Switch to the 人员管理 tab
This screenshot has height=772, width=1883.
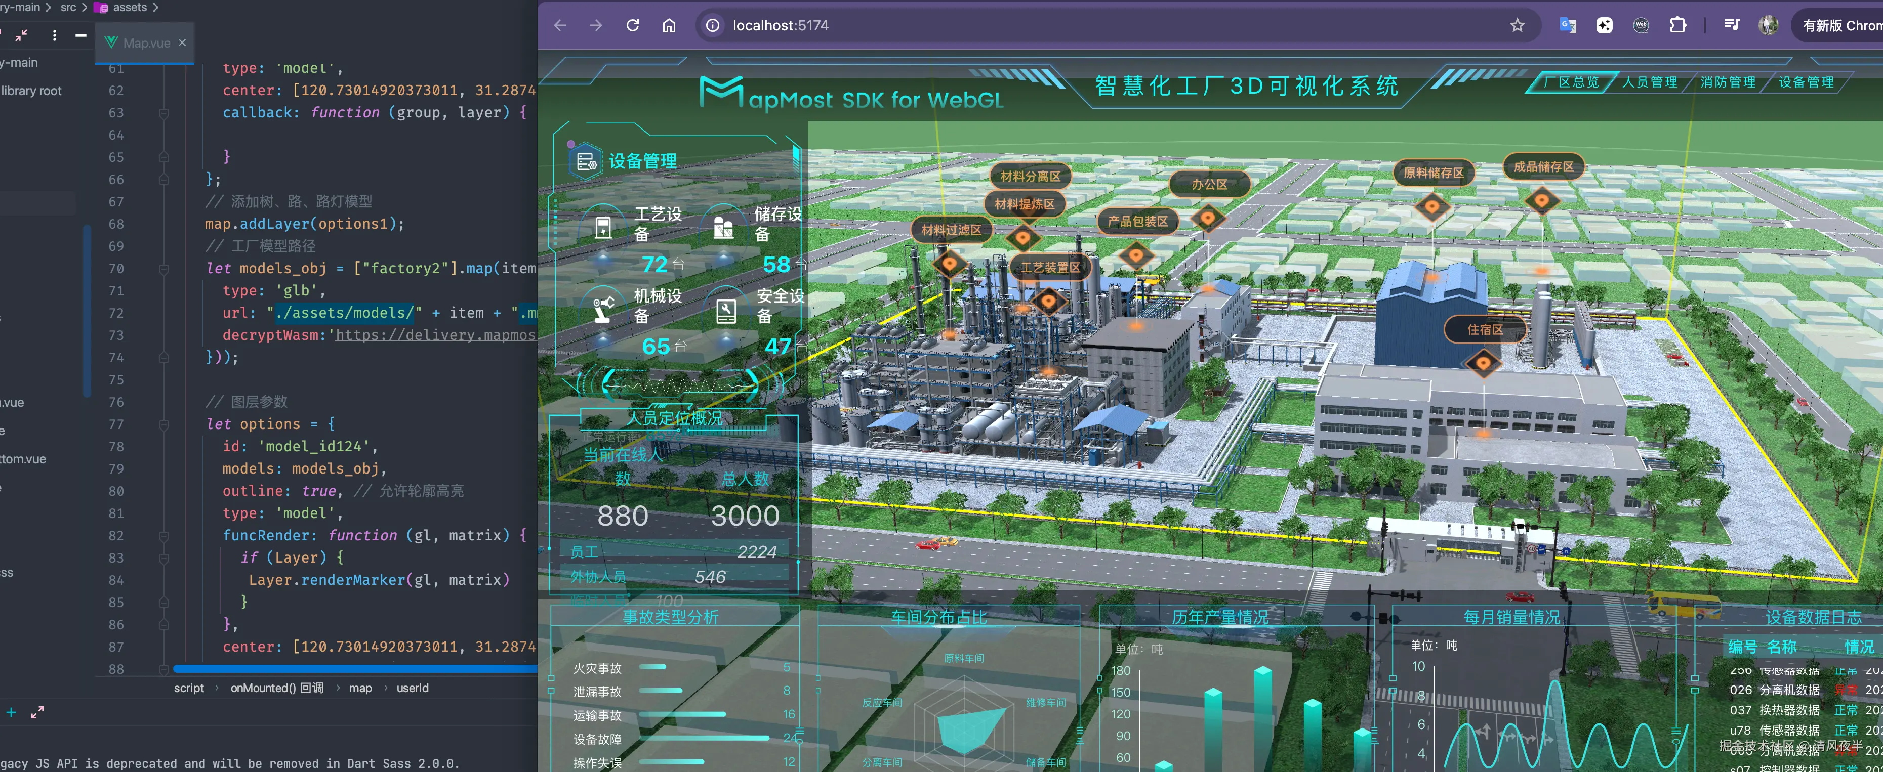click(1650, 82)
